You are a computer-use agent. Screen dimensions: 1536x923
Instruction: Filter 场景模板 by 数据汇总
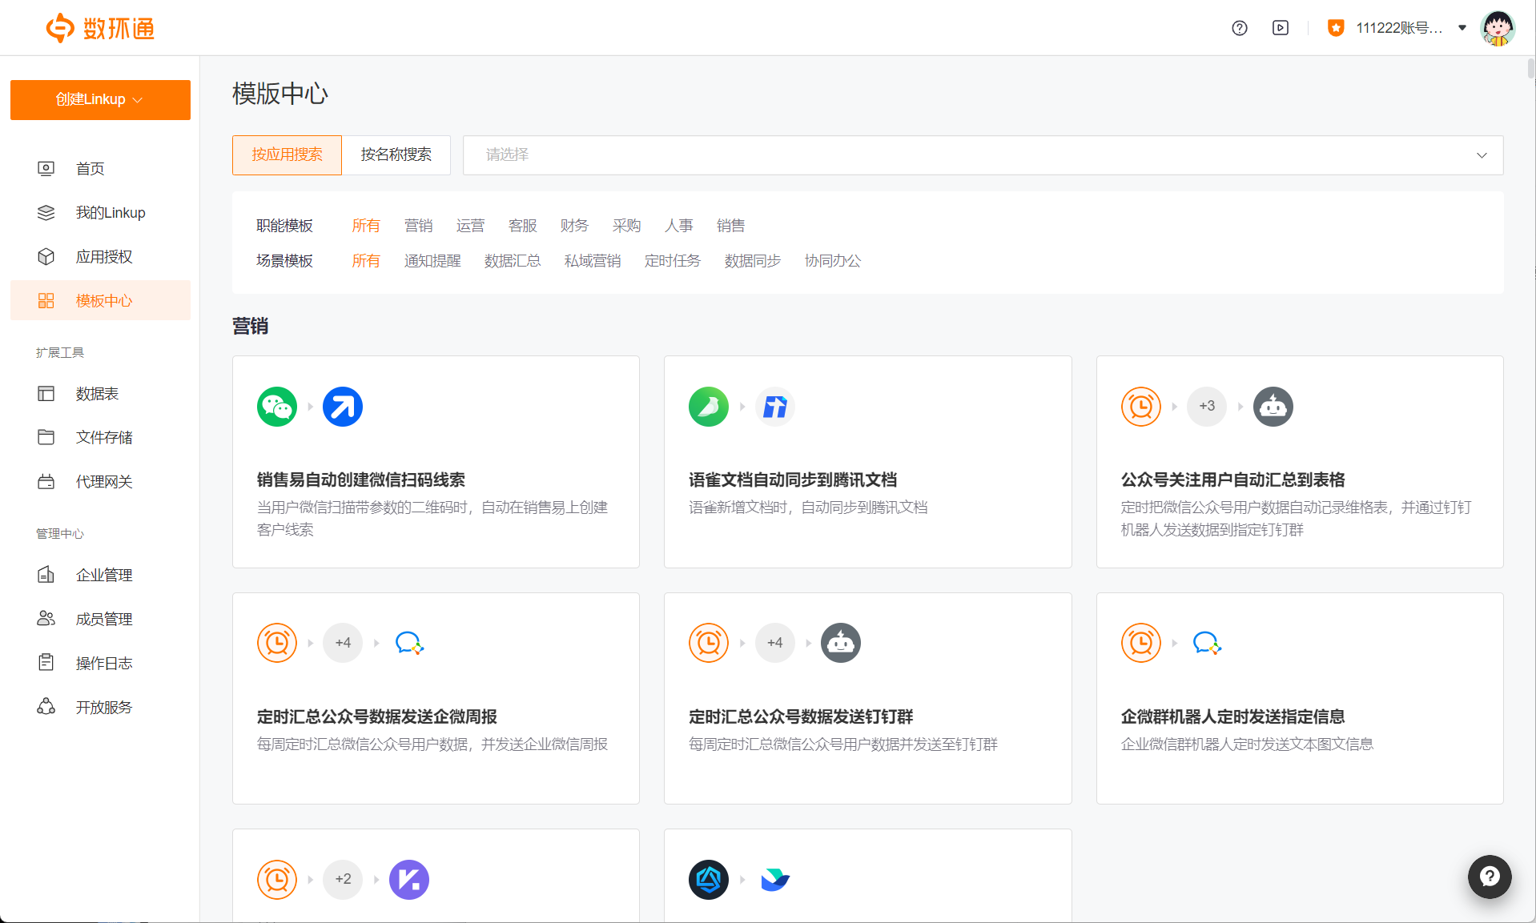(x=513, y=261)
